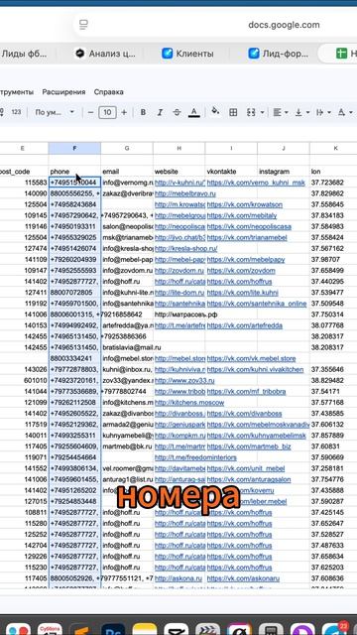Select phone cell +79260204939
Viewport: 357px width, 635px height.
click(x=74, y=260)
